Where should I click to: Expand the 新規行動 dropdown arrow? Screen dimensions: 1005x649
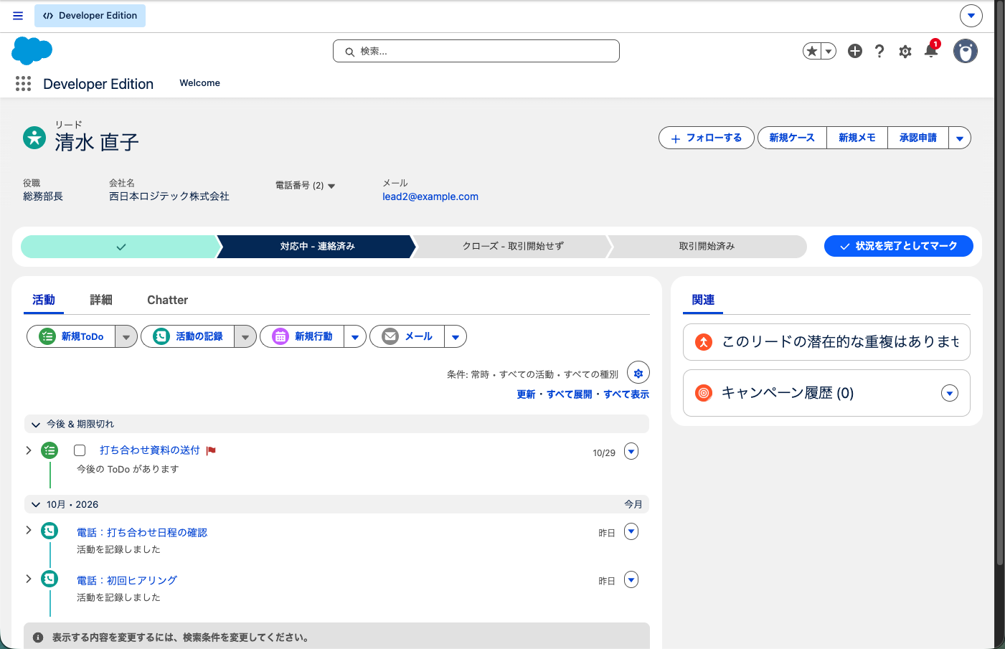click(x=355, y=336)
